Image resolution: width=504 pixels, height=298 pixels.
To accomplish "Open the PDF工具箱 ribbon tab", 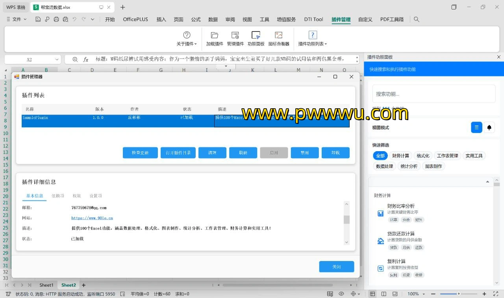I will pyautogui.click(x=392, y=19).
